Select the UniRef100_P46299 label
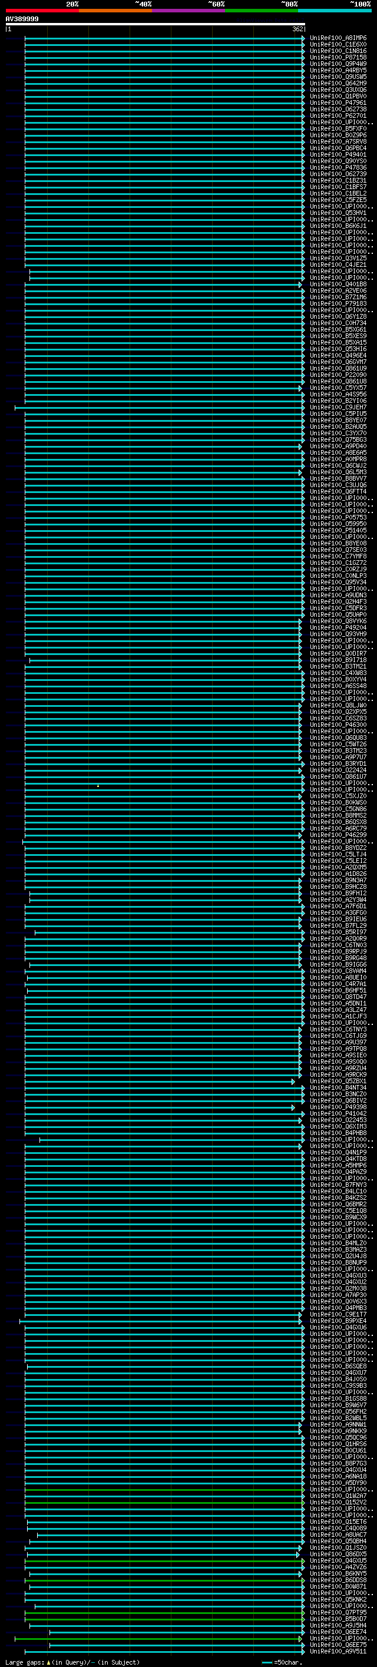 (338, 835)
